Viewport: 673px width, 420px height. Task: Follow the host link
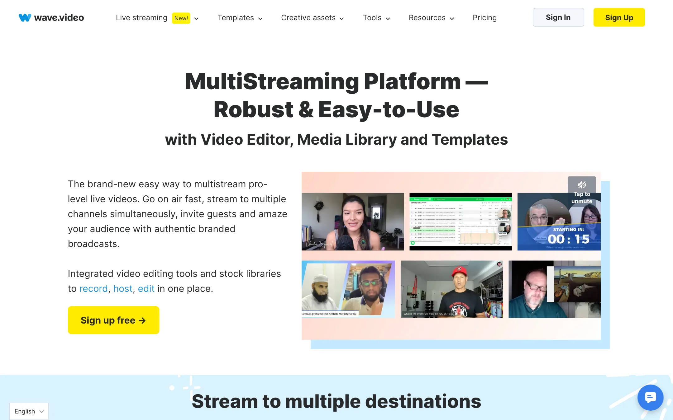tap(123, 288)
